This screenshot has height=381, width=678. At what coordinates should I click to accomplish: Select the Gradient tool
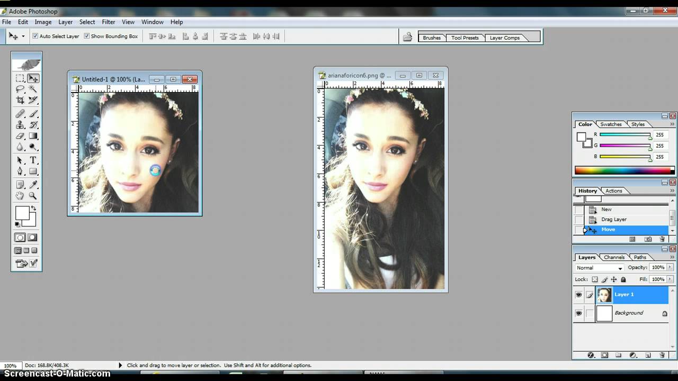[32, 136]
